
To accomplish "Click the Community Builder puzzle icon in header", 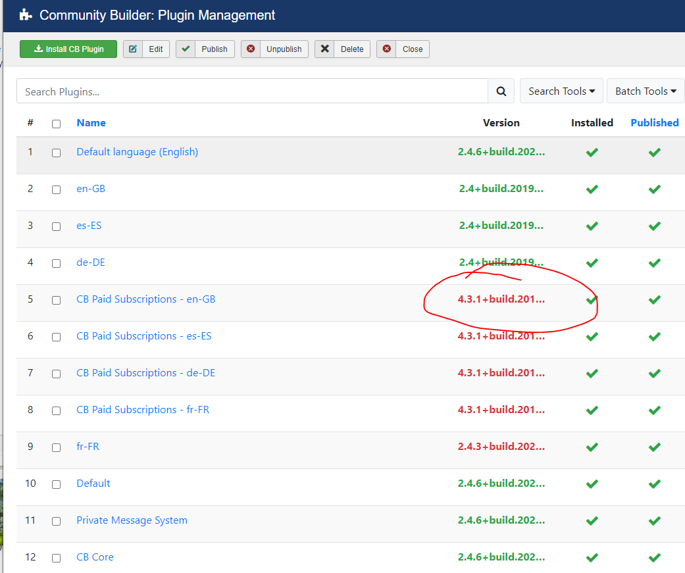I will click(x=26, y=15).
